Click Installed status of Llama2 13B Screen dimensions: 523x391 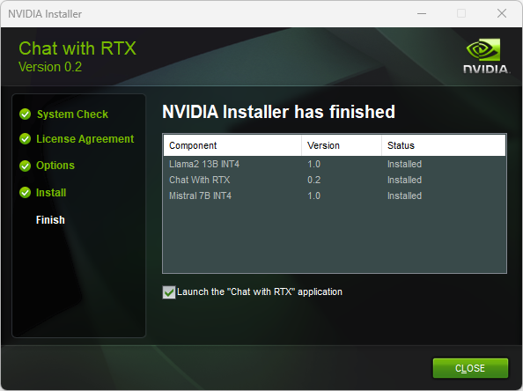coord(405,164)
